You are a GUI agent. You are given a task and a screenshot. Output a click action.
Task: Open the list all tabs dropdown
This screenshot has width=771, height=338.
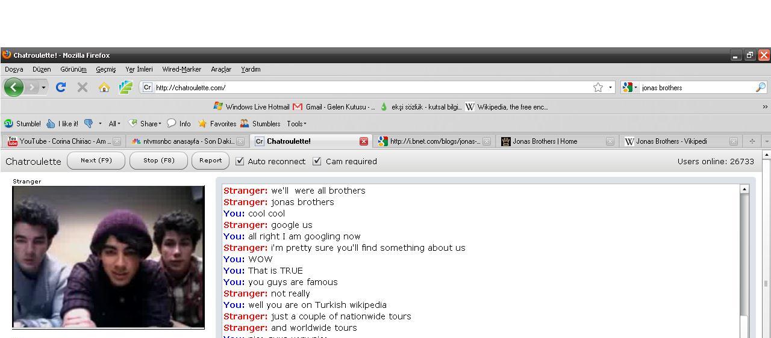pyautogui.click(x=766, y=141)
